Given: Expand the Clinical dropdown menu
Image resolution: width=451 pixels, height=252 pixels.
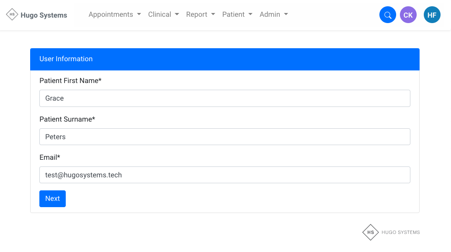Looking at the screenshot, I should coord(163,14).
